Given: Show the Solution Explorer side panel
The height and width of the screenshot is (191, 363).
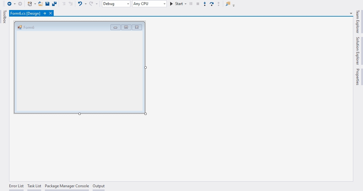Looking at the screenshot, I should click(357, 51).
